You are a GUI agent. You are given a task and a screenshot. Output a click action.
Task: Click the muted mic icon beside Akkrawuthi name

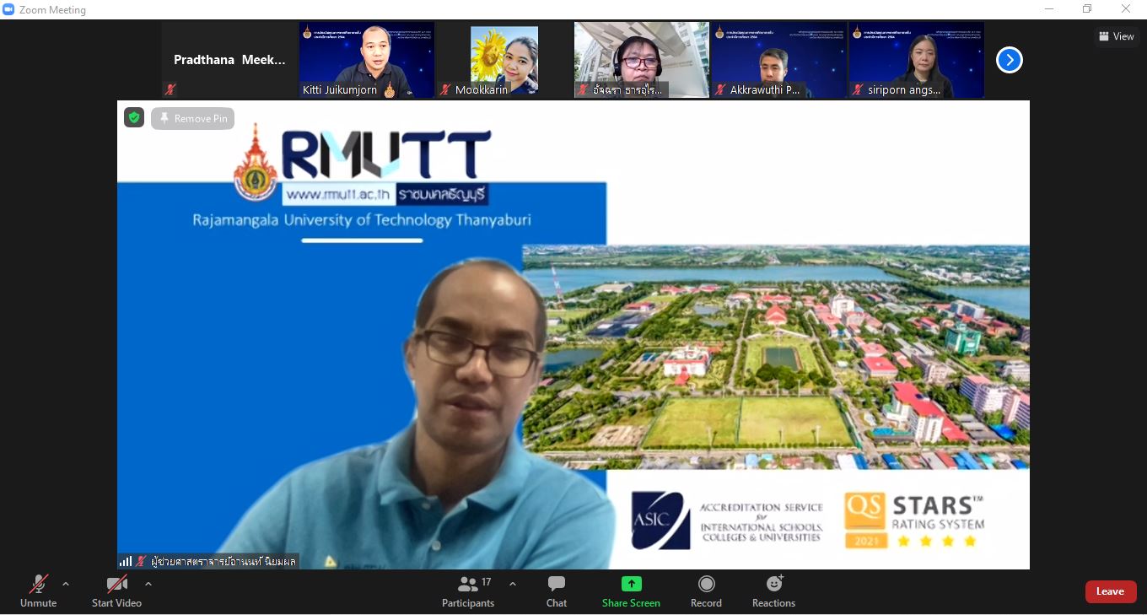click(720, 89)
